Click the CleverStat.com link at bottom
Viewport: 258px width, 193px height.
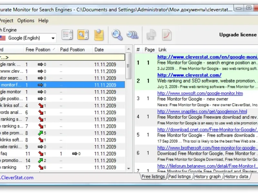click(x=17, y=178)
